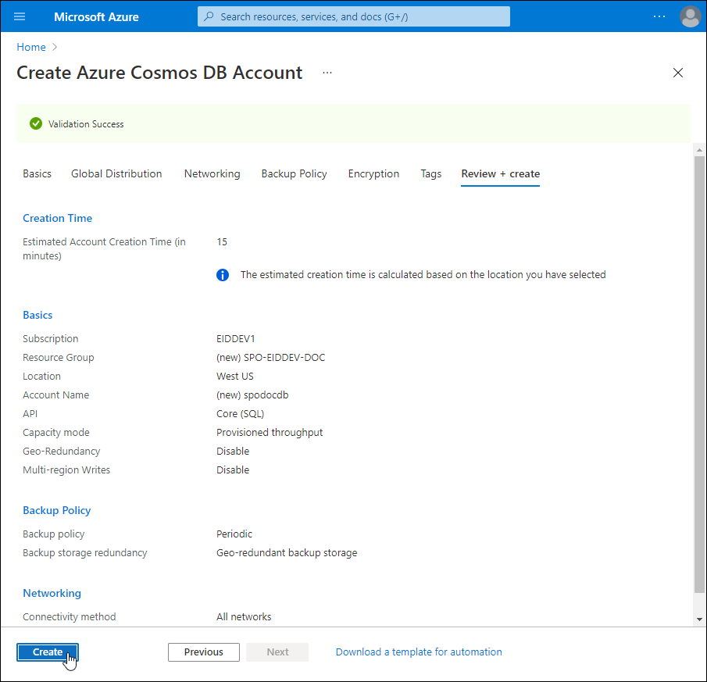Go to the Home breadcrumb
Image resolution: width=707 pixels, height=682 pixels.
point(30,47)
